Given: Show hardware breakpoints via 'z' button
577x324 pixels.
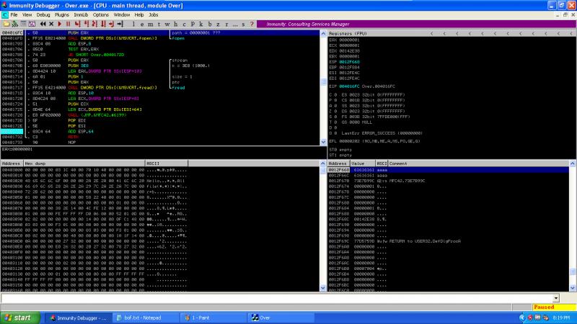Looking at the screenshot, I should tap(218, 24).
